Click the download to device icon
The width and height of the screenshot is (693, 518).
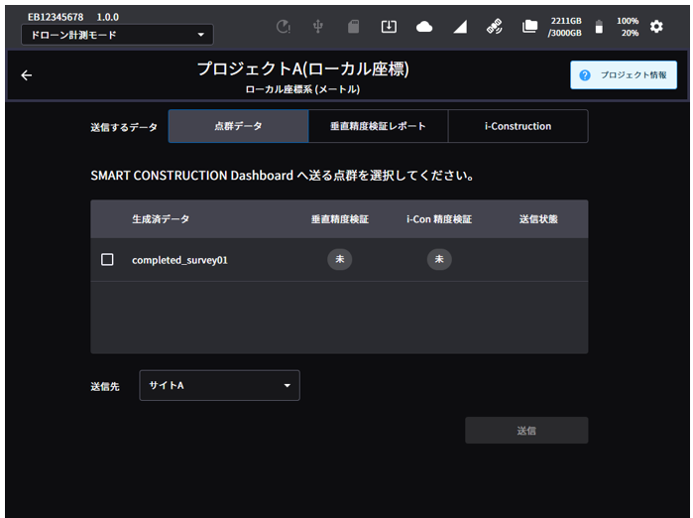click(389, 27)
